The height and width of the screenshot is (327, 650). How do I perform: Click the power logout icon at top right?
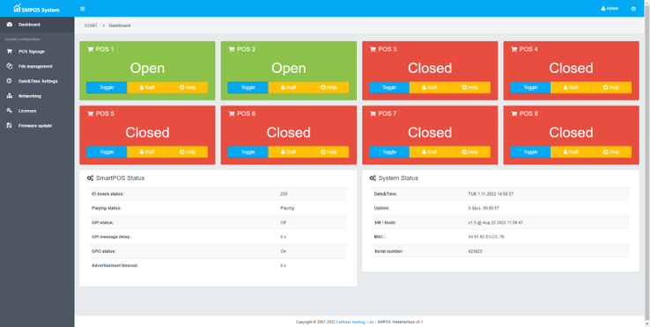pos(633,9)
